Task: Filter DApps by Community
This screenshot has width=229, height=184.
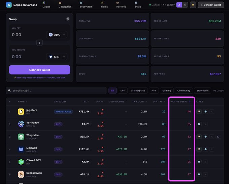Action: pos(184,91)
